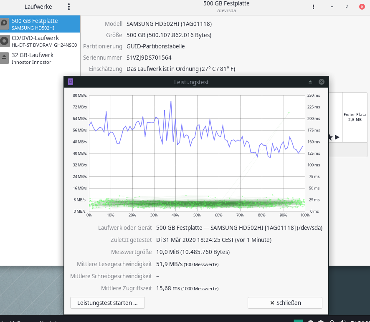Close the Leistungstest dialog via titlebar X

322,82
